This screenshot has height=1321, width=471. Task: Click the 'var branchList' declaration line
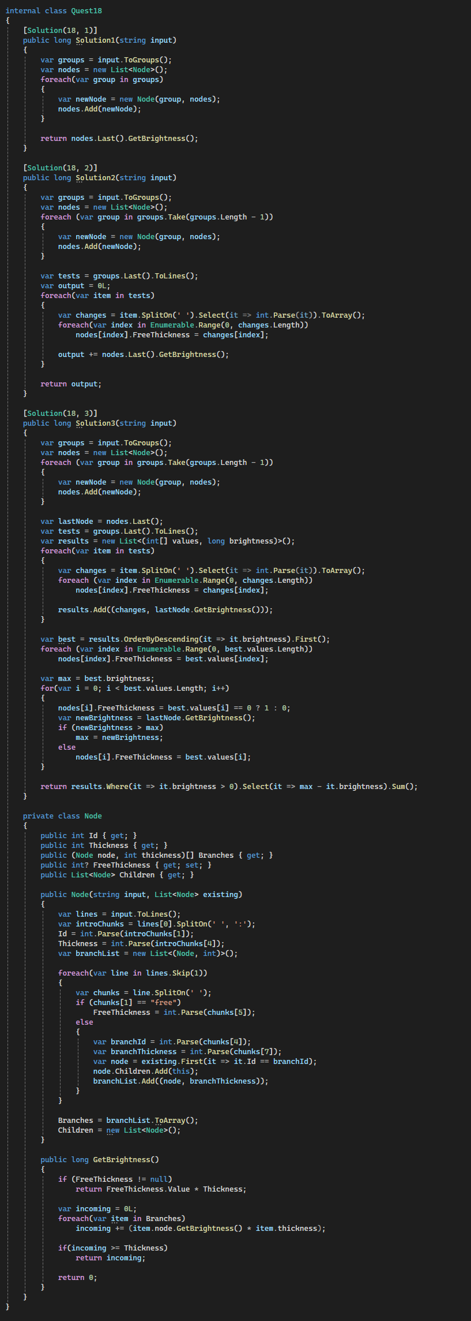click(x=148, y=953)
